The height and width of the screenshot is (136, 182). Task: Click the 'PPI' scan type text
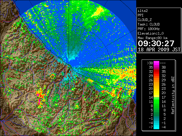pyautogui.click(x=140, y=15)
